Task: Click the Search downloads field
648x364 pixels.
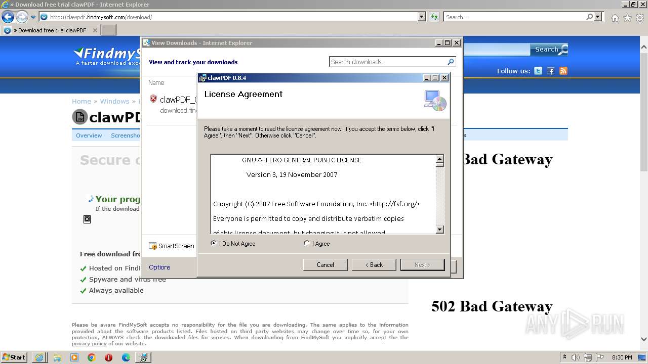Action: 387,62
